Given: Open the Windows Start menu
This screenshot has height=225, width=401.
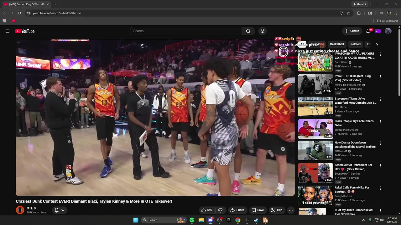Looking at the screenshot, I should tap(136, 220).
